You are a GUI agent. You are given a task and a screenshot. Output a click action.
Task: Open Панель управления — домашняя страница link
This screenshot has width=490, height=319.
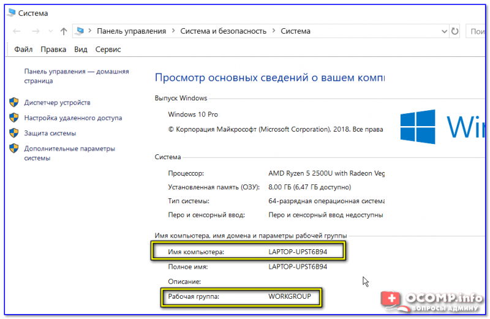coord(77,76)
